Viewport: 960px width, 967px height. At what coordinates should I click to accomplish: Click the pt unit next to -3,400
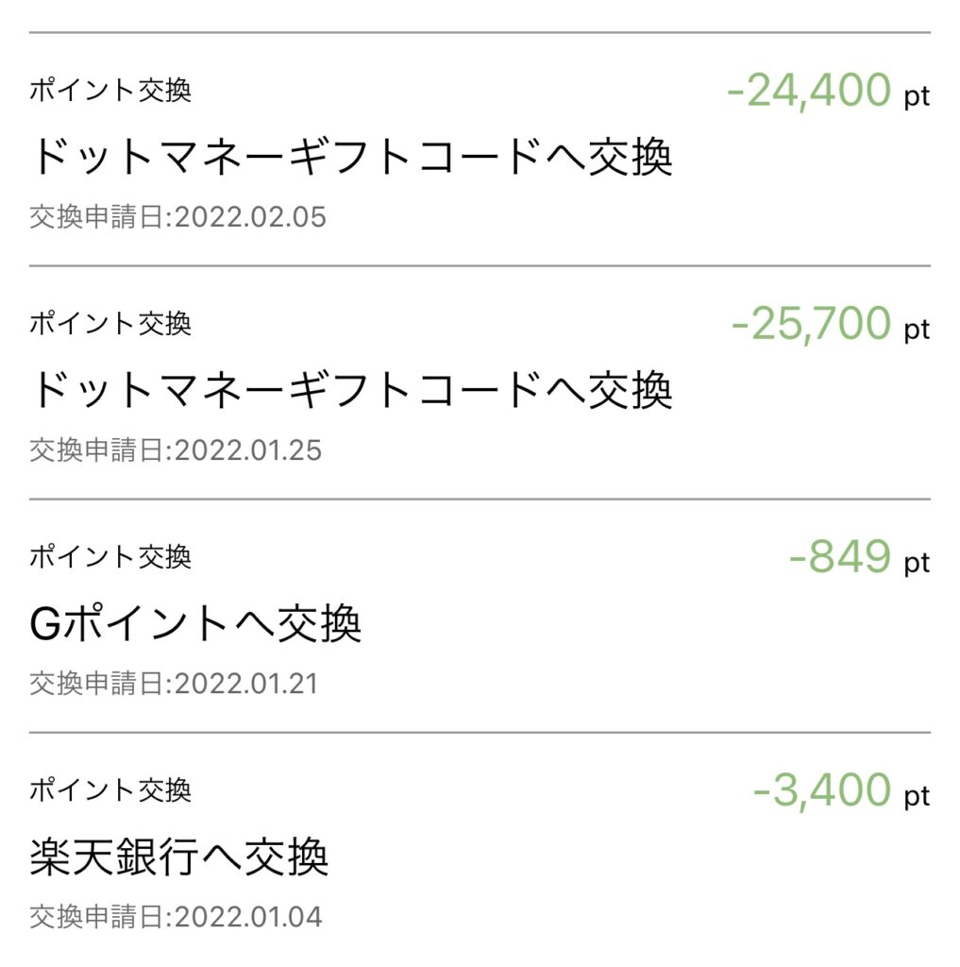[917, 797]
